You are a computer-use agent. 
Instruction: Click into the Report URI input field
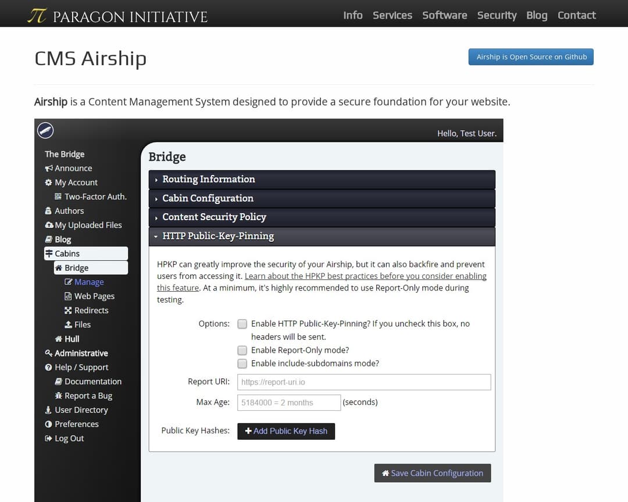pyautogui.click(x=364, y=382)
